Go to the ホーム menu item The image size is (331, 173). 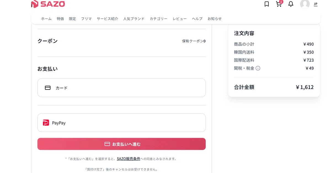(46, 19)
